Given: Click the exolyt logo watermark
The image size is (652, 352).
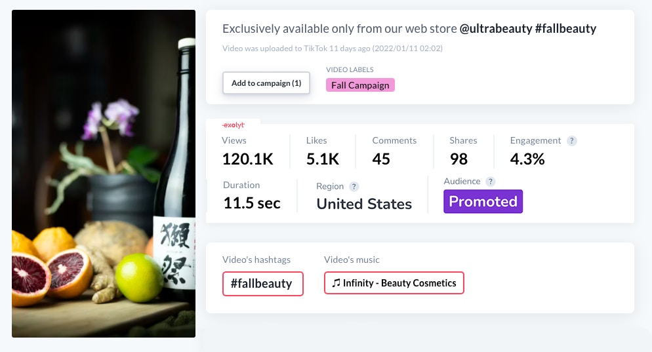Looking at the screenshot, I should point(234,125).
